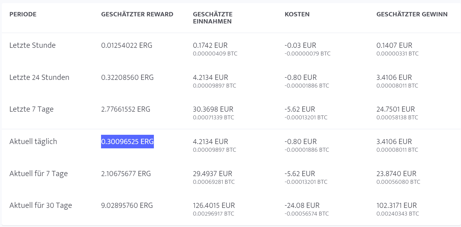The width and height of the screenshot is (461, 227).
Task: Click the highlighted 0.30096525 ERG value
Action: point(127,142)
